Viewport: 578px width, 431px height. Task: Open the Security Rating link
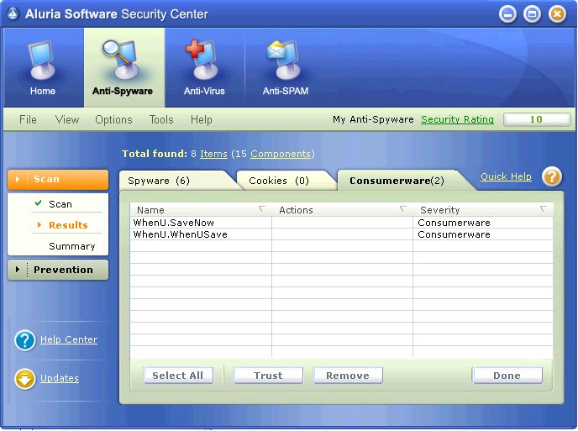(x=458, y=119)
